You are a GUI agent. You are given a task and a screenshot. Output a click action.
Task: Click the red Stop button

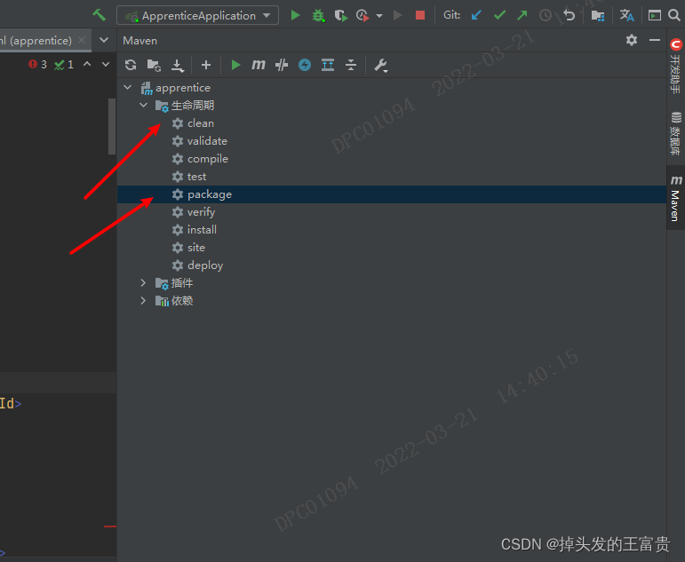click(x=420, y=15)
